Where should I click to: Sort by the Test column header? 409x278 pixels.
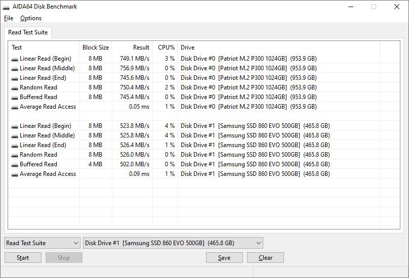[x=44, y=48]
